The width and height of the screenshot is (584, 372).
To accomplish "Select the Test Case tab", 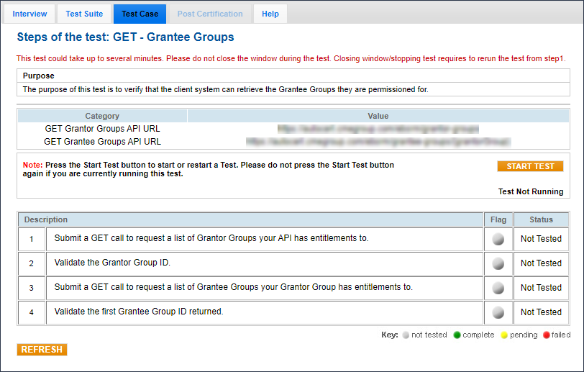I will tap(140, 14).
